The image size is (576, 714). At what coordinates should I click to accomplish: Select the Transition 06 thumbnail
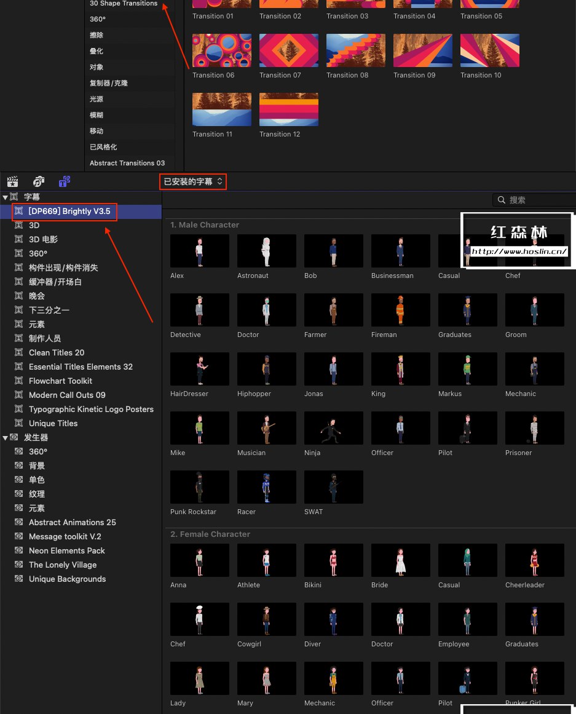point(222,50)
